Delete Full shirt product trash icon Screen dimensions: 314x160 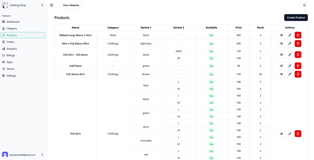(x=298, y=134)
